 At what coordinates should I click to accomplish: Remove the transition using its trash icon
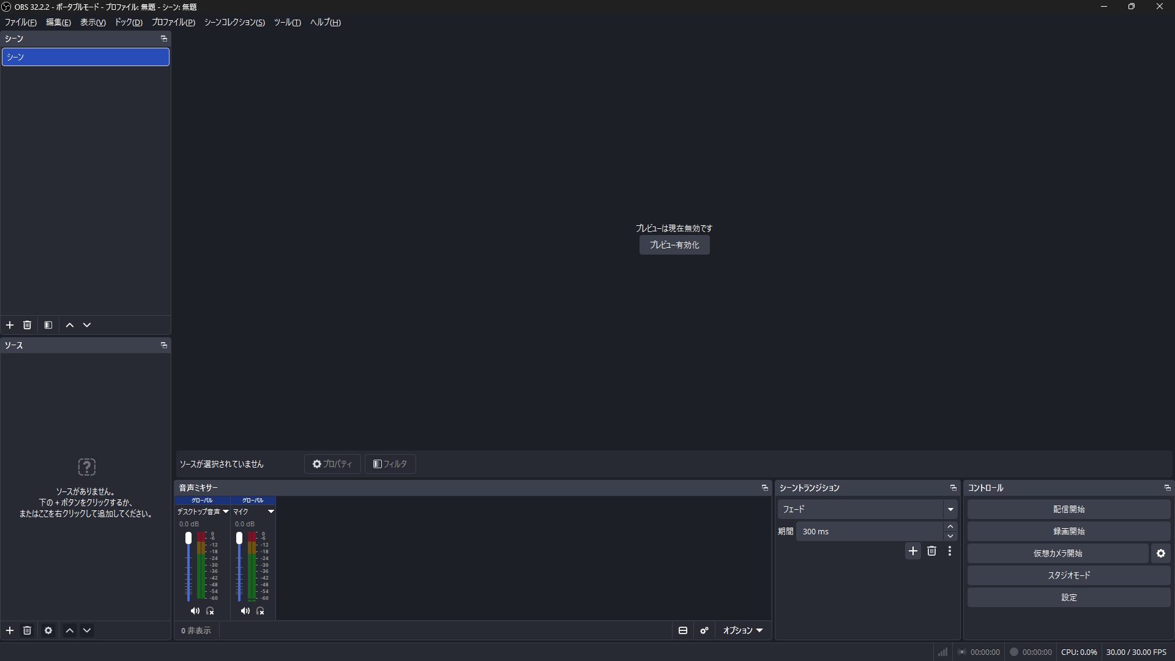931,551
